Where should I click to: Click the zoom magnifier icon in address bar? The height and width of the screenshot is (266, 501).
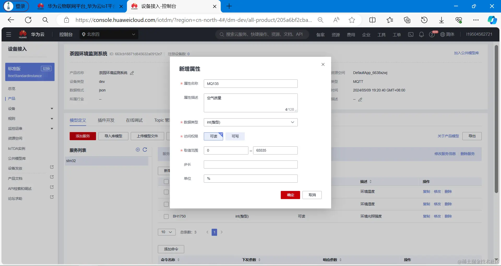tap(320, 20)
